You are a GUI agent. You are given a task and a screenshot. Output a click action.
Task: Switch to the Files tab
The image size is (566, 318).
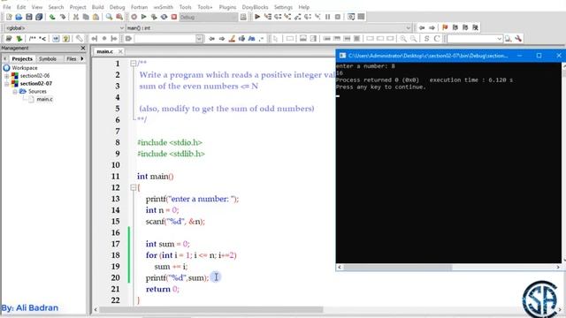[x=72, y=59]
